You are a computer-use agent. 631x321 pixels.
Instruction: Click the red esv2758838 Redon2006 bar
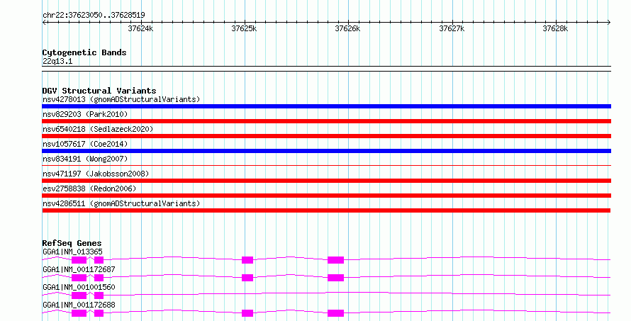click(326, 196)
